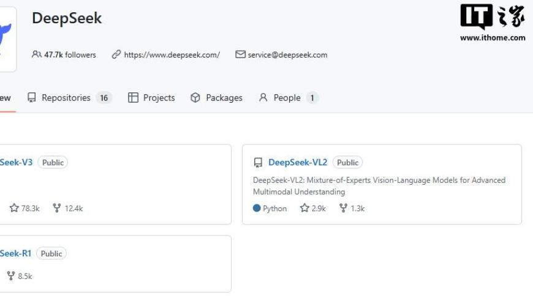Image resolution: width=533 pixels, height=301 pixels.
Task: Click the fork icon on DeepSeek-V3
Action: [57, 208]
